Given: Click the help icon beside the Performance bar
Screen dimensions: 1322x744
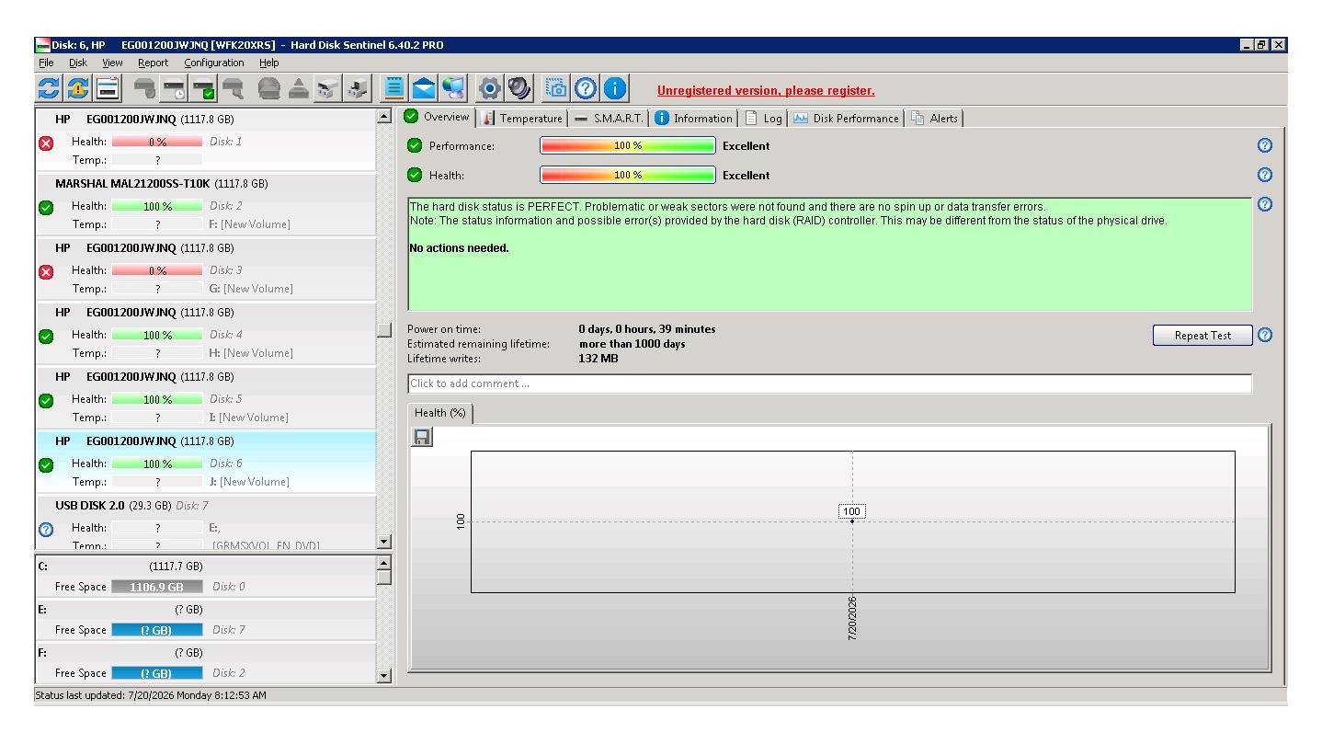Looking at the screenshot, I should 1264,145.
